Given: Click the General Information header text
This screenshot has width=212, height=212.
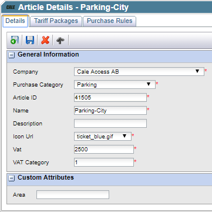Looking at the screenshot, I should pyautogui.click(x=48, y=54).
